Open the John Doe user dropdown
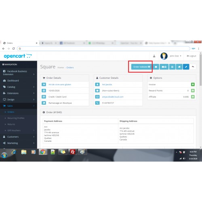The height and width of the screenshot is (202, 202). pyautogui.click(x=175, y=56)
